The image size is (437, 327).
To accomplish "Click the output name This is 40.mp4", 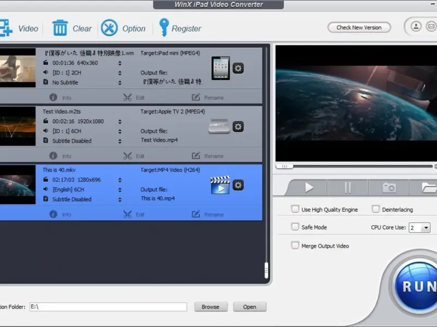I will 158,198.
